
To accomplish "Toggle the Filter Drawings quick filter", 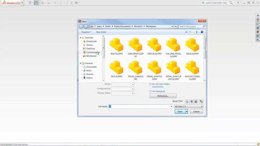I will 196,102.
